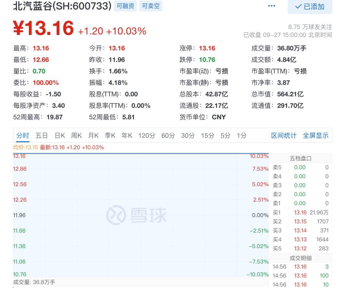Click the 已添加 added-to-watchlist button

coord(310,7)
